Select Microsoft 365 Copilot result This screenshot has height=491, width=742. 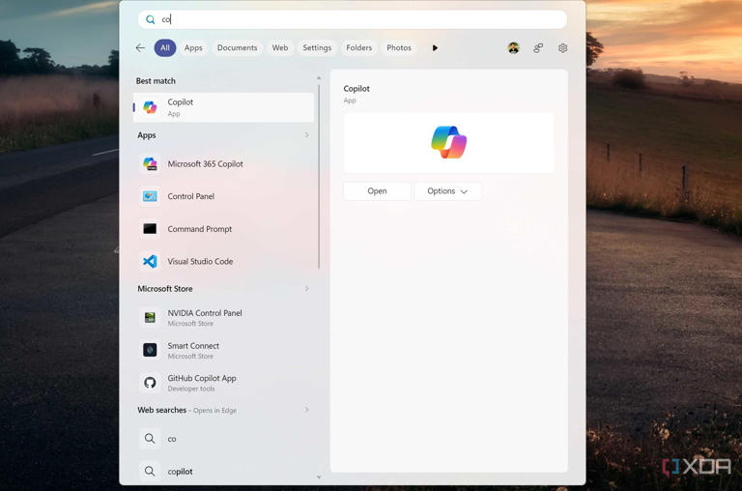pos(223,163)
